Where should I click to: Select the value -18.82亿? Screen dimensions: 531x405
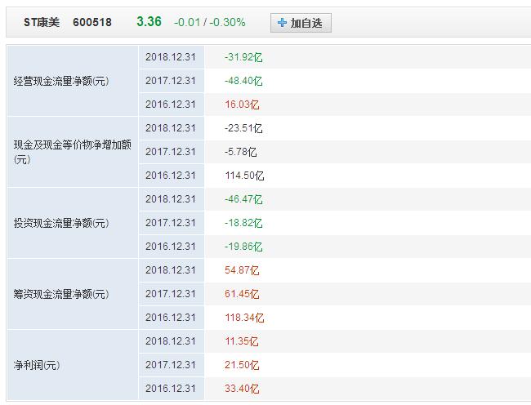[243, 223]
